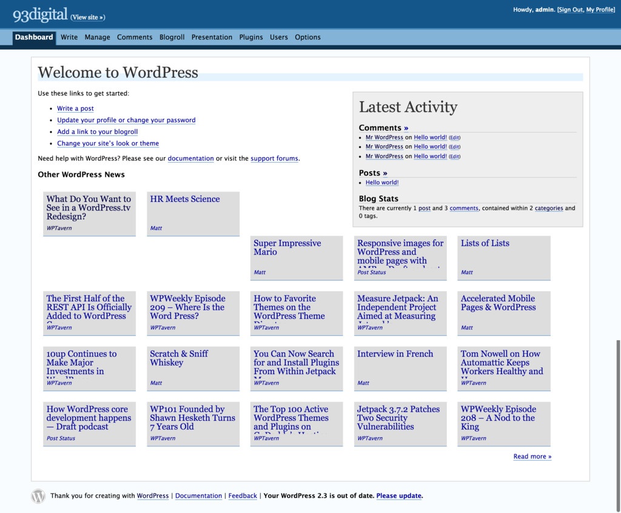Open the Manage menu tab

(97, 37)
